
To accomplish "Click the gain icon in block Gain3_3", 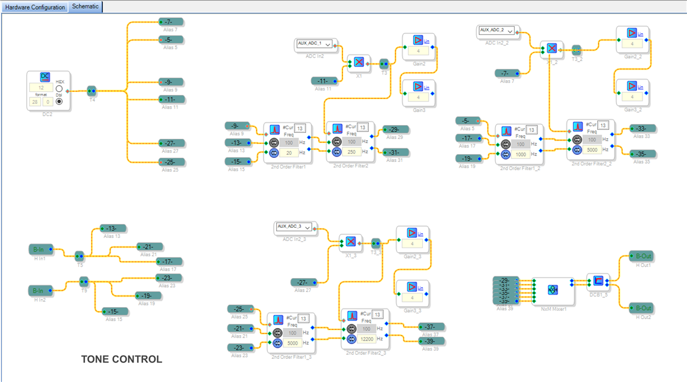I will [411, 287].
